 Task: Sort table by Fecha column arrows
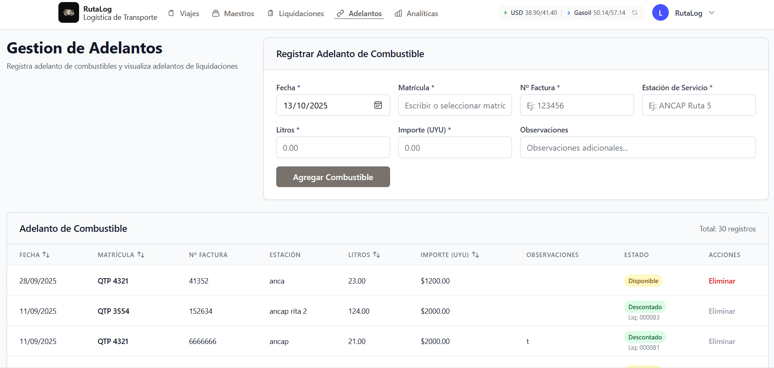pos(46,255)
